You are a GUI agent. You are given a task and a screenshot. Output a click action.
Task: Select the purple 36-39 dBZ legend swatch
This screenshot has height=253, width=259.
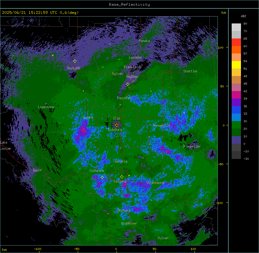pyautogui.click(x=236, y=102)
